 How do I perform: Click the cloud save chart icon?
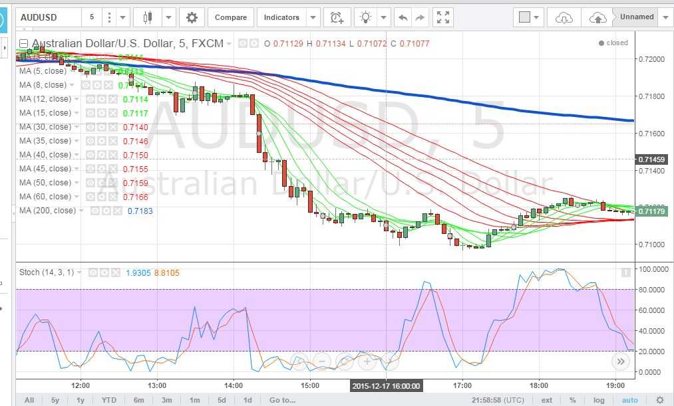(598, 17)
